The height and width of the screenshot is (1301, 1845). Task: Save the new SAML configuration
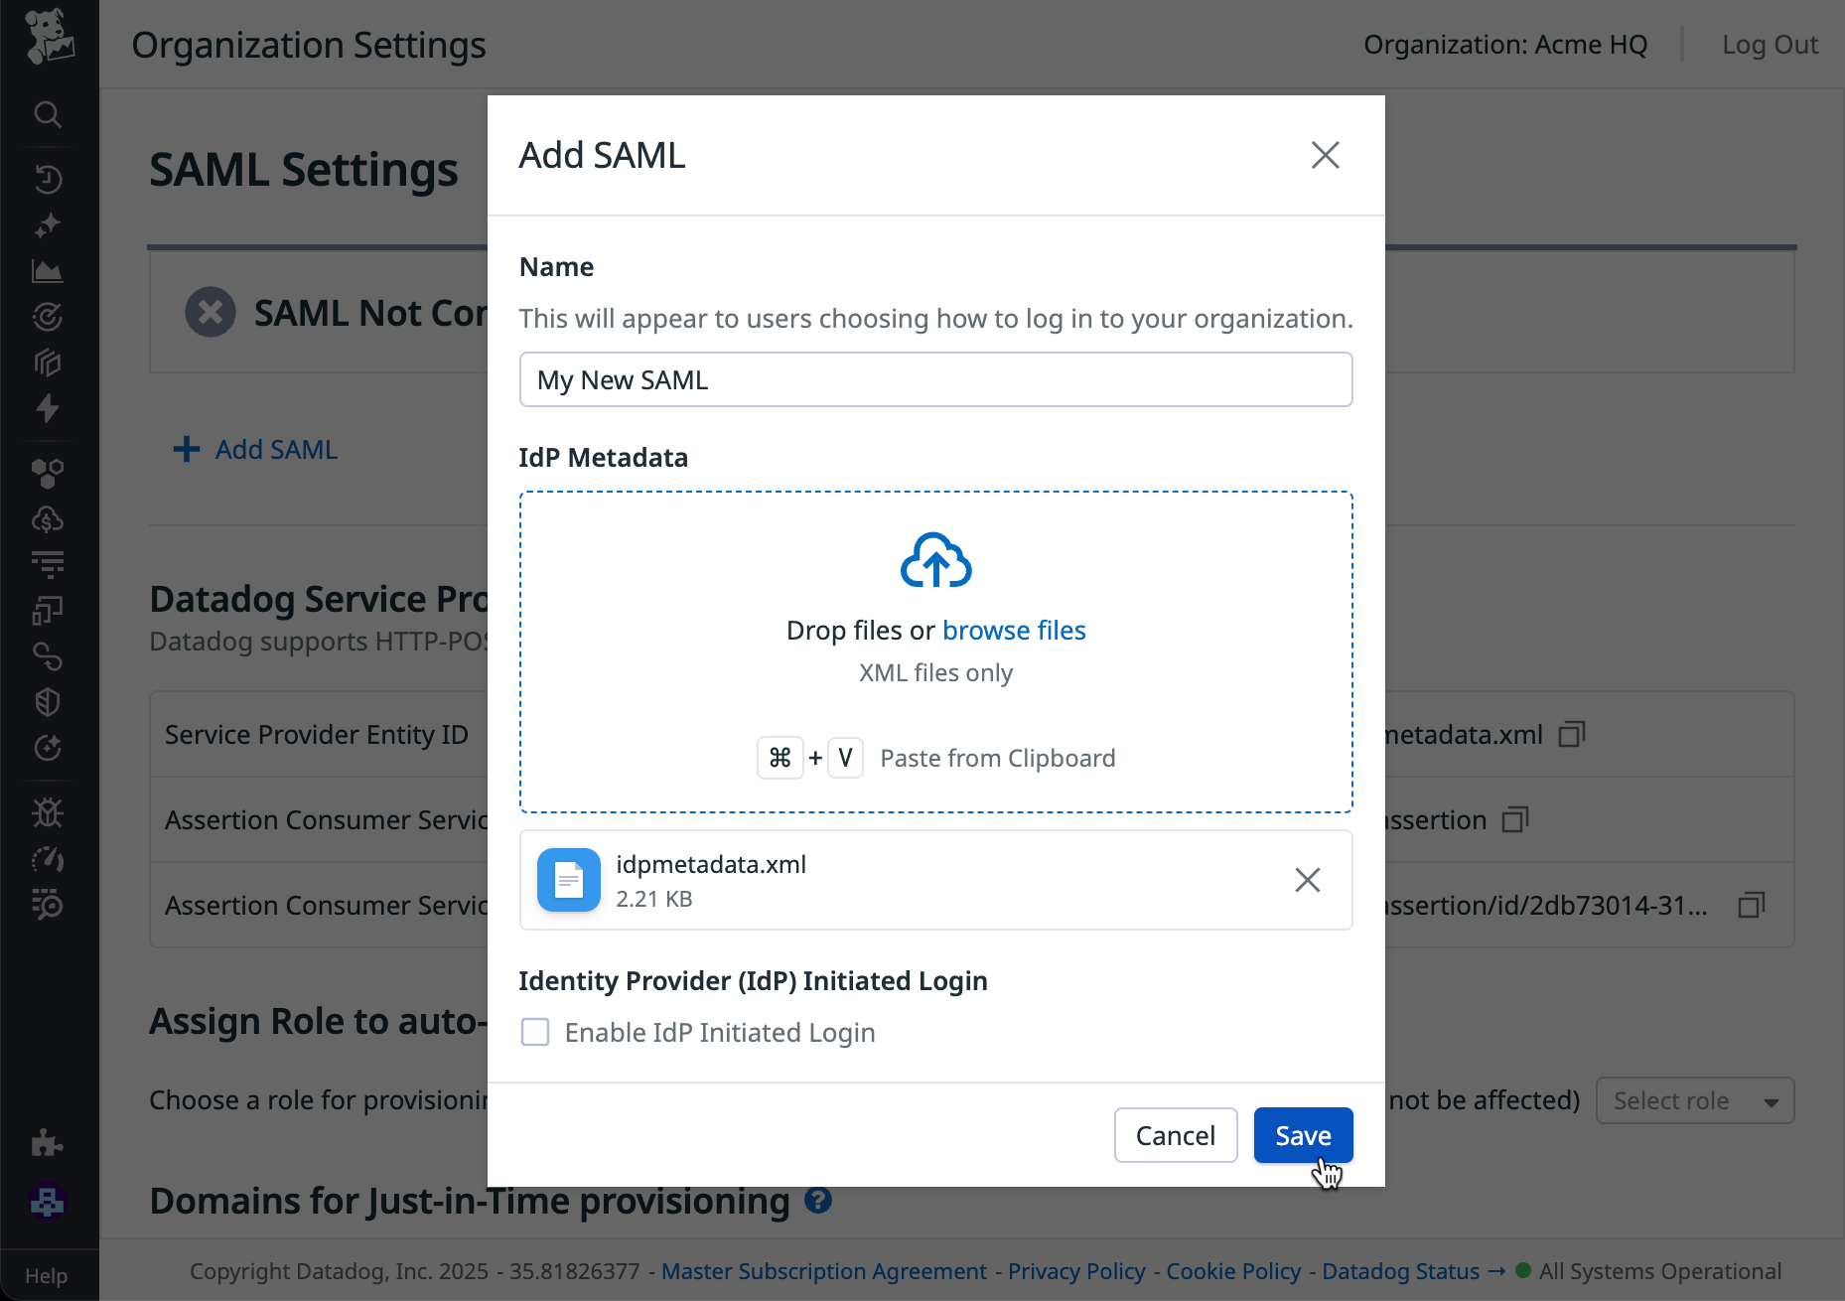[x=1303, y=1135]
